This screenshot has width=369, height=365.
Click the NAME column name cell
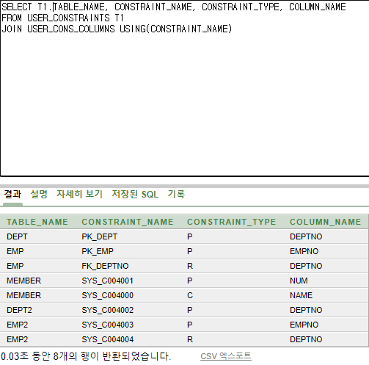coord(302,295)
